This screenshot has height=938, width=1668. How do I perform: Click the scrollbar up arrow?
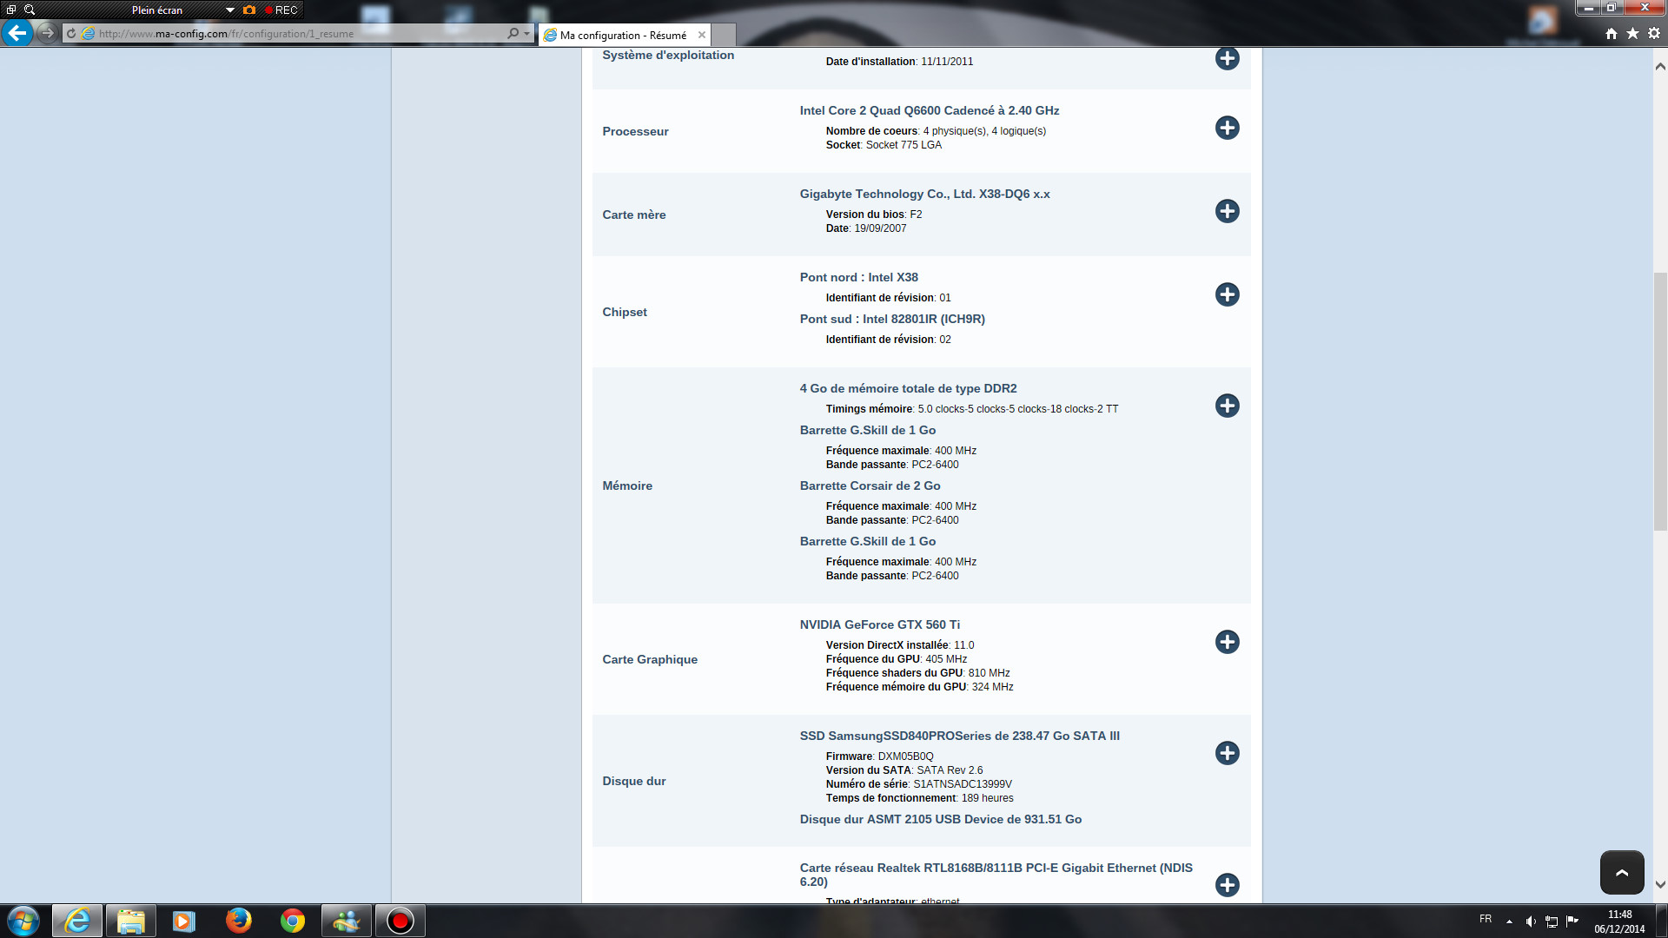[1659, 66]
